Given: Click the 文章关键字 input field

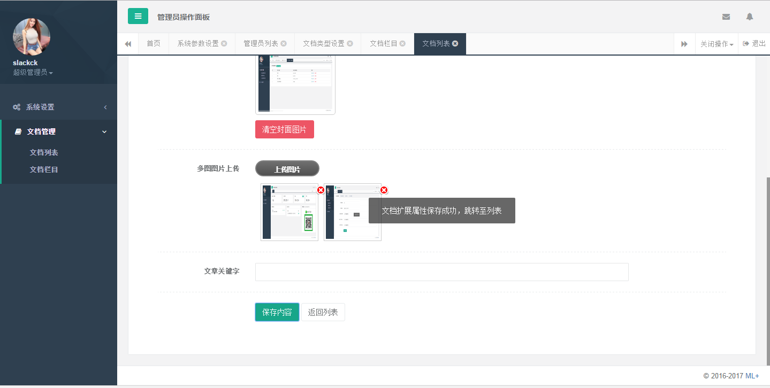Looking at the screenshot, I should point(441,272).
